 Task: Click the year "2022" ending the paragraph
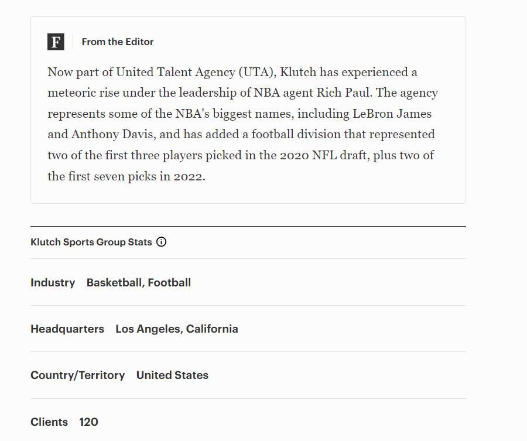[188, 176]
